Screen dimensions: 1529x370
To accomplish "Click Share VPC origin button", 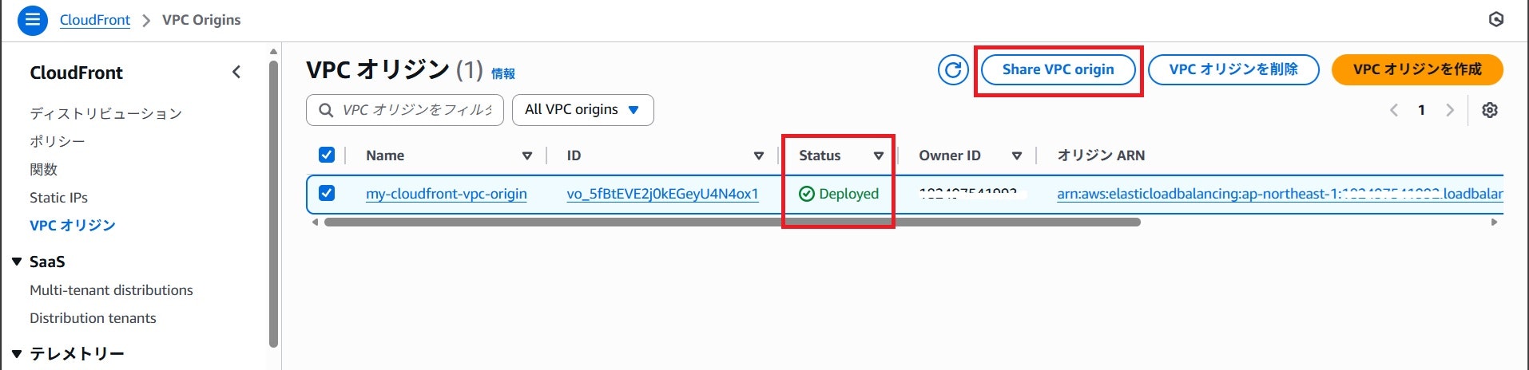I will [x=1058, y=69].
